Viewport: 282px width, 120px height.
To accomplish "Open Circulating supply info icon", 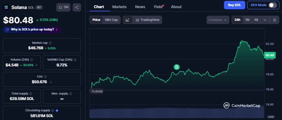I will (53, 110).
